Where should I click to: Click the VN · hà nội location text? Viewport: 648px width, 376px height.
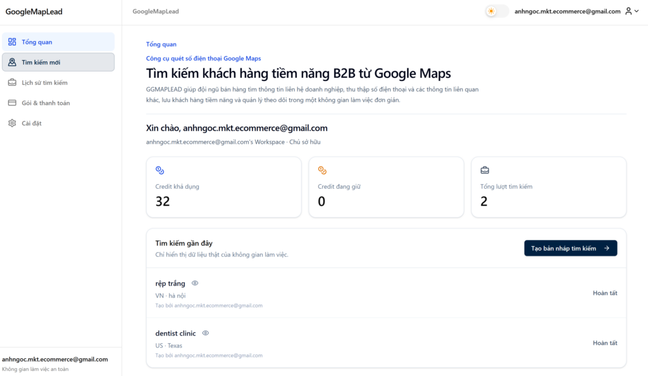[170, 296]
